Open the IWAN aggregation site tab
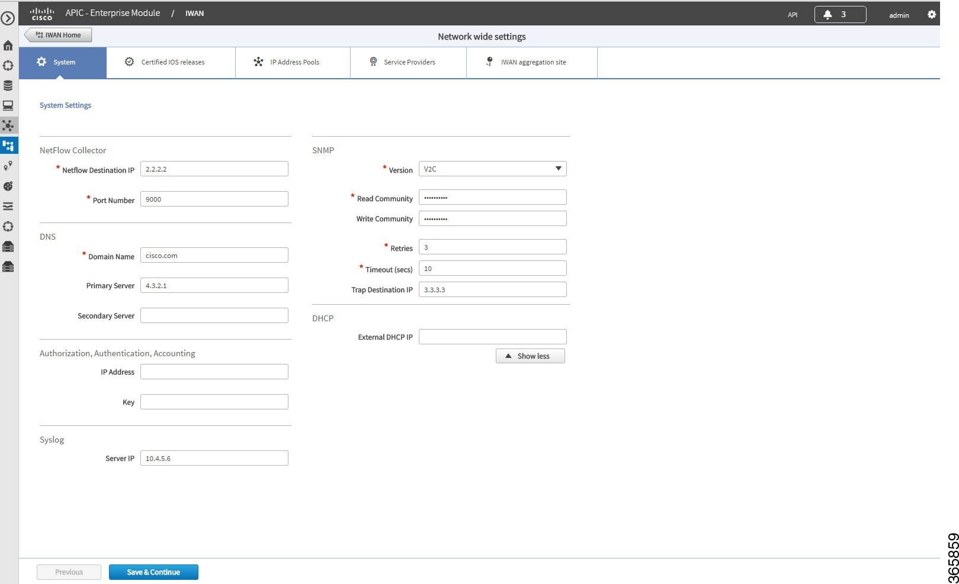Screen dimensions: 959x584 (532, 62)
